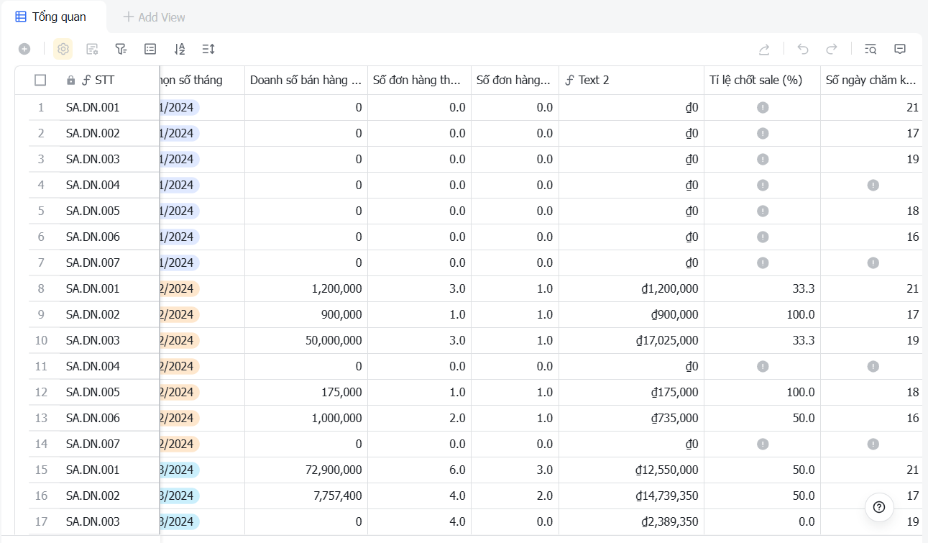Select the Text 2 column header
Viewport: 928px width, 543px height.
pos(631,80)
